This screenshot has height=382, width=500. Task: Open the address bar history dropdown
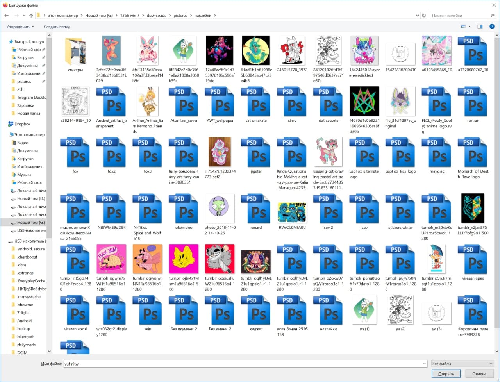(x=418, y=16)
